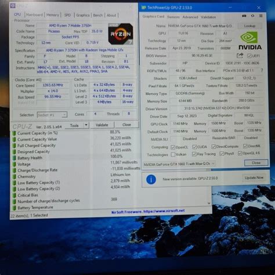Open the GPU-Z hamburger menu icon
Viewport: 275px width, 275px height.
pos(261,16)
